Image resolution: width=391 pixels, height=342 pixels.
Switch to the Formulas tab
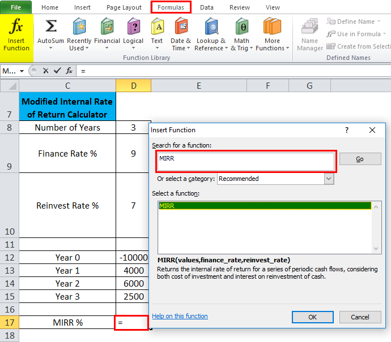[171, 7]
